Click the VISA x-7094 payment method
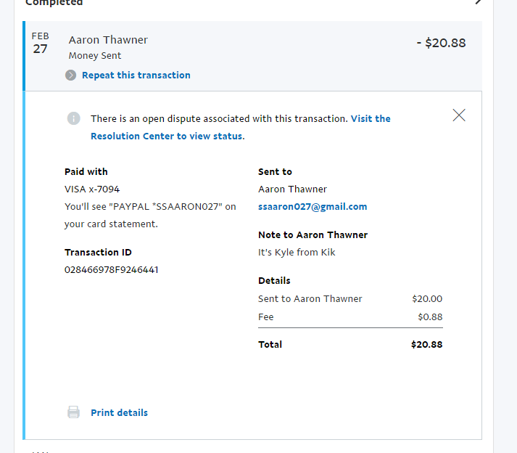The image size is (517, 453). [91, 189]
